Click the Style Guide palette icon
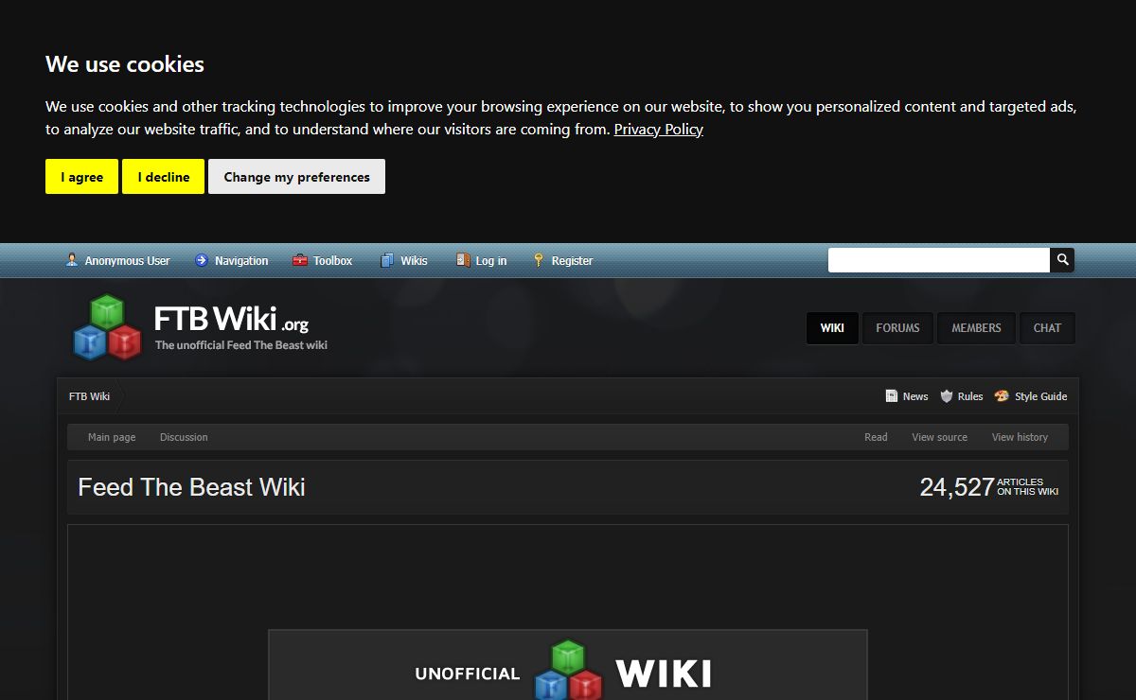Image resolution: width=1136 pixels, height=700 pixels. pos(1002,396)
